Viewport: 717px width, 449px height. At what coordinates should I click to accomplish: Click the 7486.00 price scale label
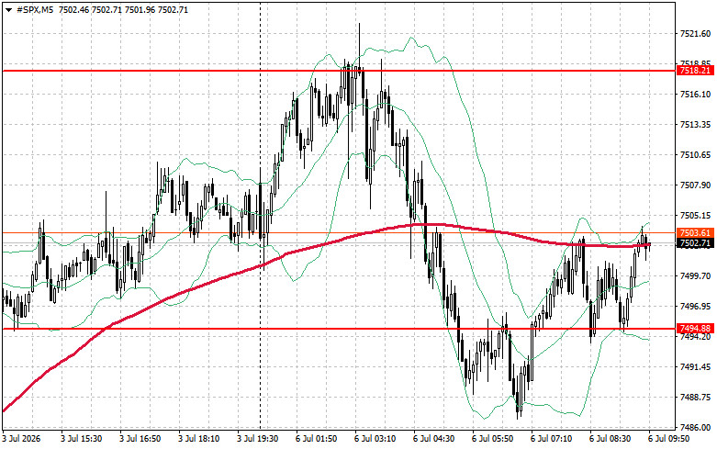(696, 428)
